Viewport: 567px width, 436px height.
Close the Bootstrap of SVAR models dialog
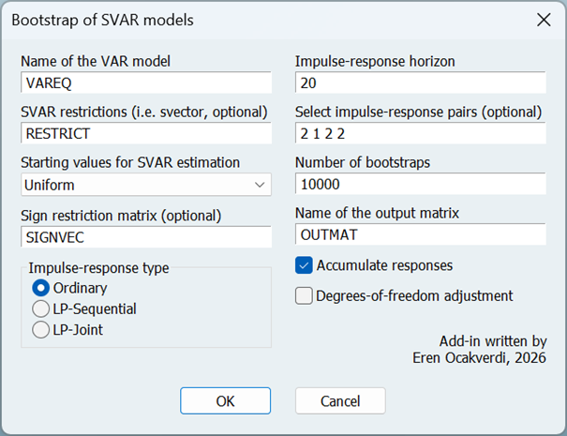(x=543, y=20)
